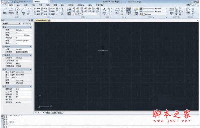Click the color swatch beside ribbon ByLayer color
The image size is (200, 128).
click(x=144, y=14)
